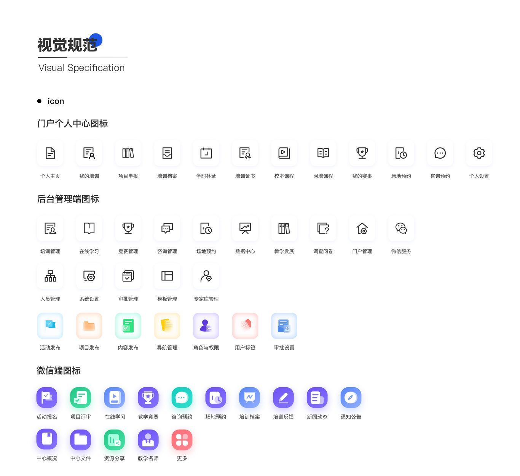Screen dimensions: 520x476
Task: Tap the 中心概况 icon
Action: pos(47,439)
